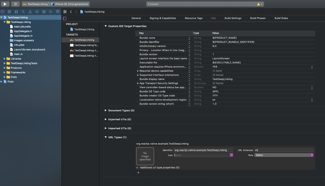Image resolution: width=325 pixels, height=186 pixels.
Task: Open the symbol navigator icon
Action: click(x=16, y=12)
